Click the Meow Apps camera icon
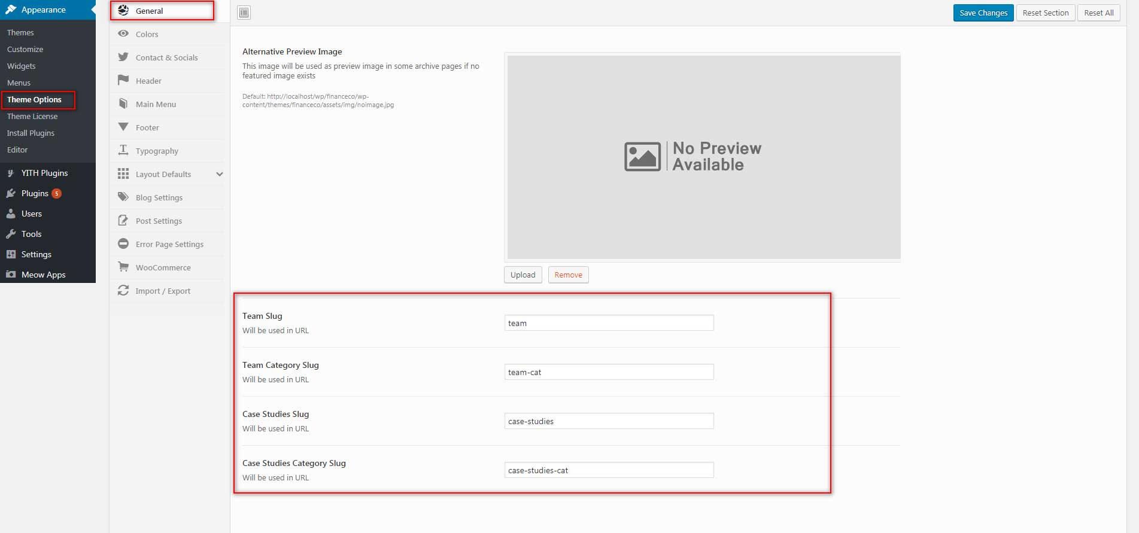The image size is (1139, 533). click(11, 275)
